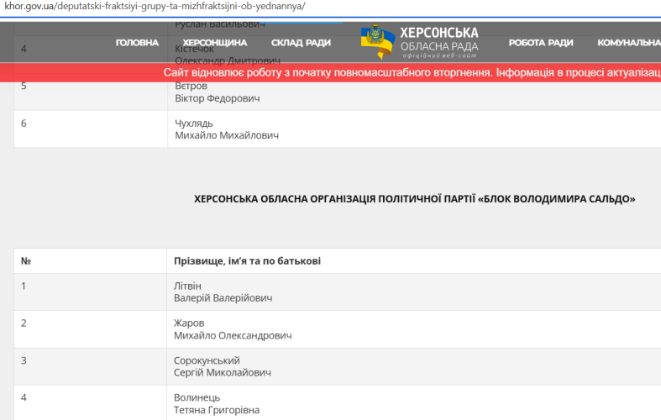Screen dimensions: 661x420
Task: Select the name Чухлядь Михайло Михайлович
Action: 227,129
